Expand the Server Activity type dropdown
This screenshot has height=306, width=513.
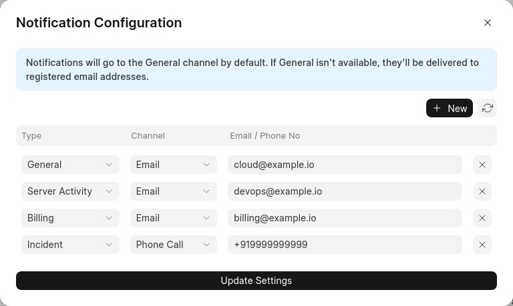tap(70, 191)
